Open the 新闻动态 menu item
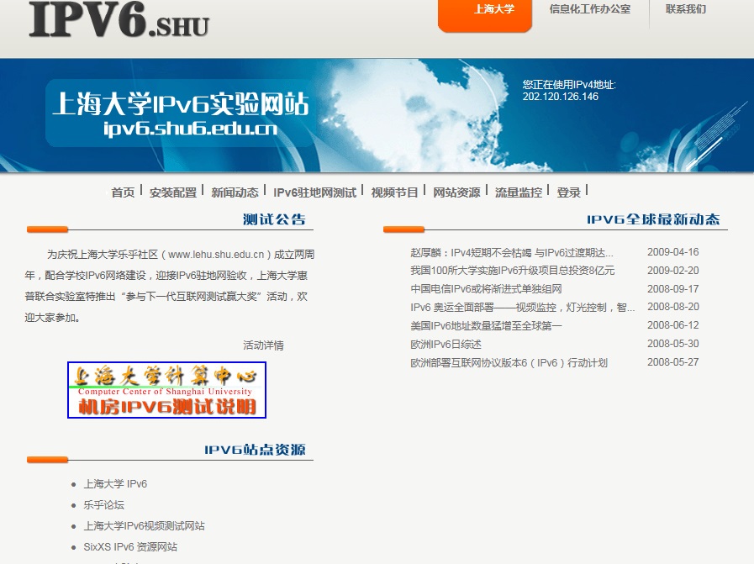 click(235, 192)
